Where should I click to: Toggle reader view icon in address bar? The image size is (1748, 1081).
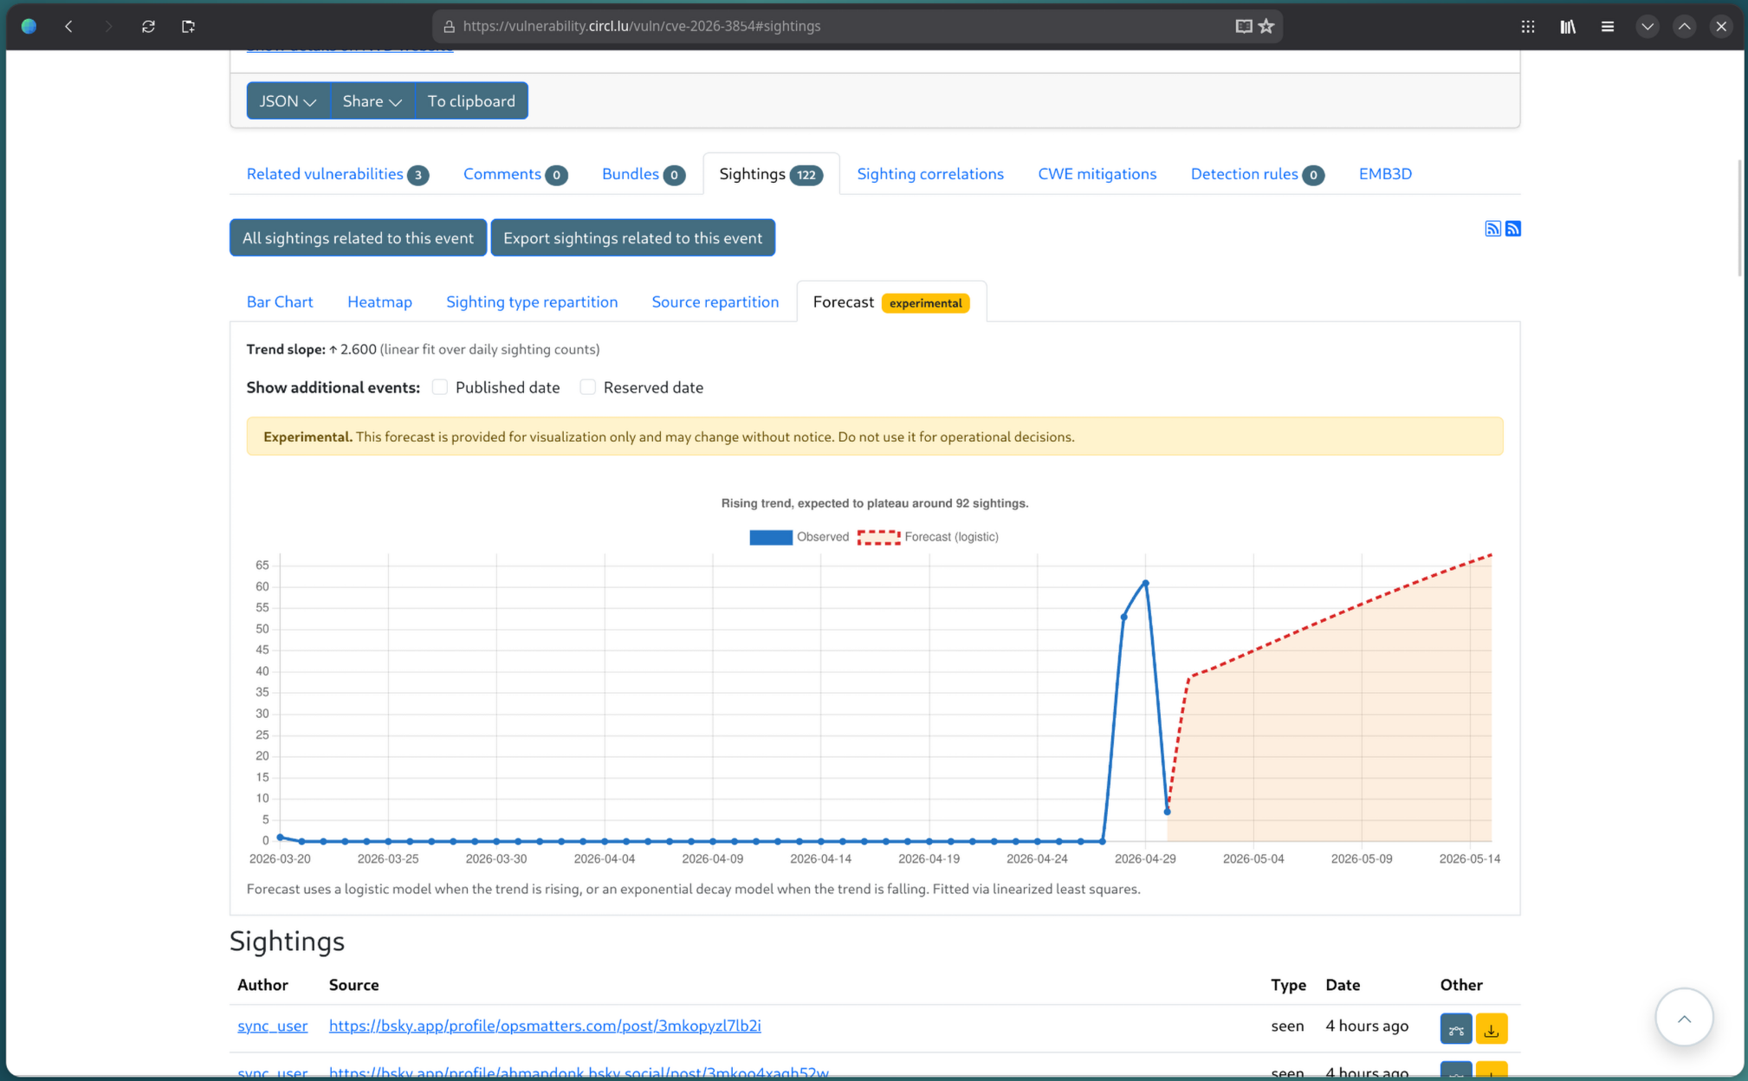click(1244, 26)
